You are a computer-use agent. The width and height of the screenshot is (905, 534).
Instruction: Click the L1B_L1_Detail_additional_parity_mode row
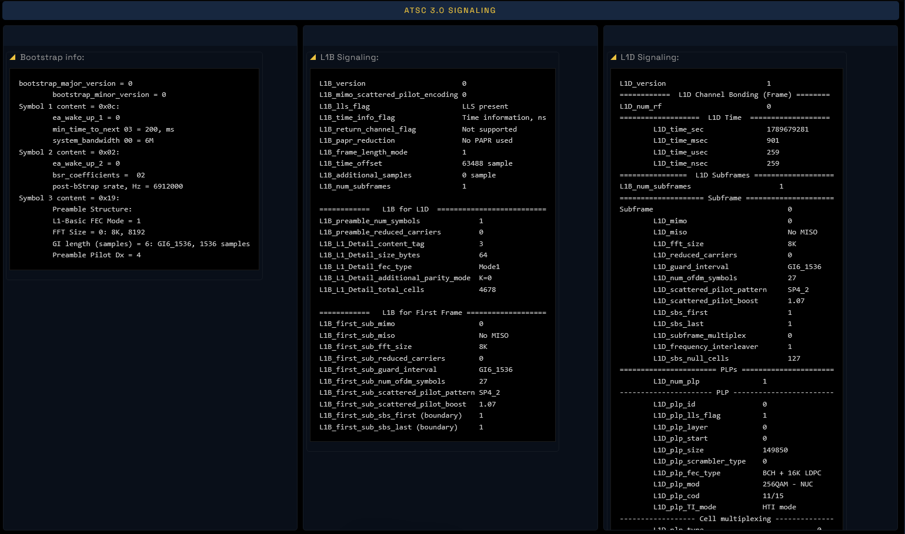pos(406,278)
